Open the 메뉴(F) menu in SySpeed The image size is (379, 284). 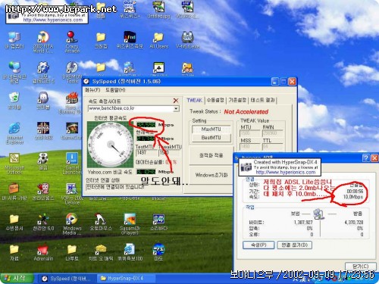pyautogui.click(x=92, y=90)
